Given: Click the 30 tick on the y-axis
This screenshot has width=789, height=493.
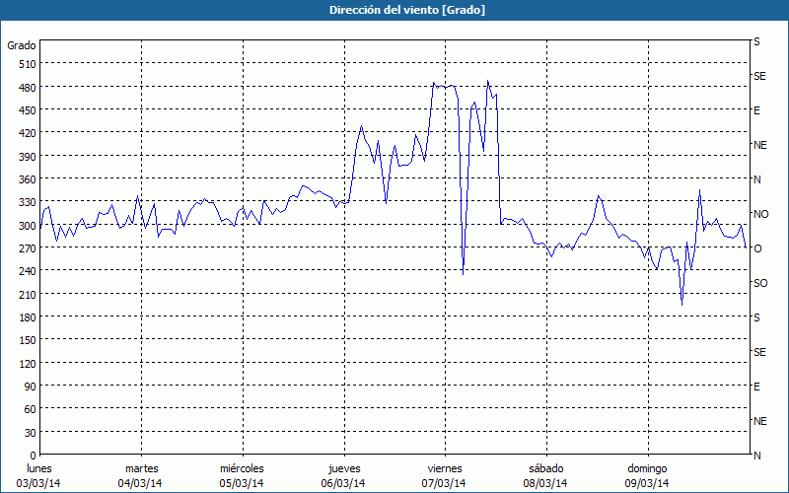Looking at the screenshot, I should coord(30,433).
